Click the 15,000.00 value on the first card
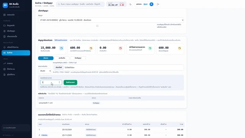245x138 pixels. point(48,48)
